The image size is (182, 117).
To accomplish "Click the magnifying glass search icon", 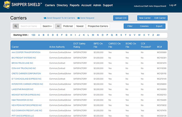I will 16,26.
